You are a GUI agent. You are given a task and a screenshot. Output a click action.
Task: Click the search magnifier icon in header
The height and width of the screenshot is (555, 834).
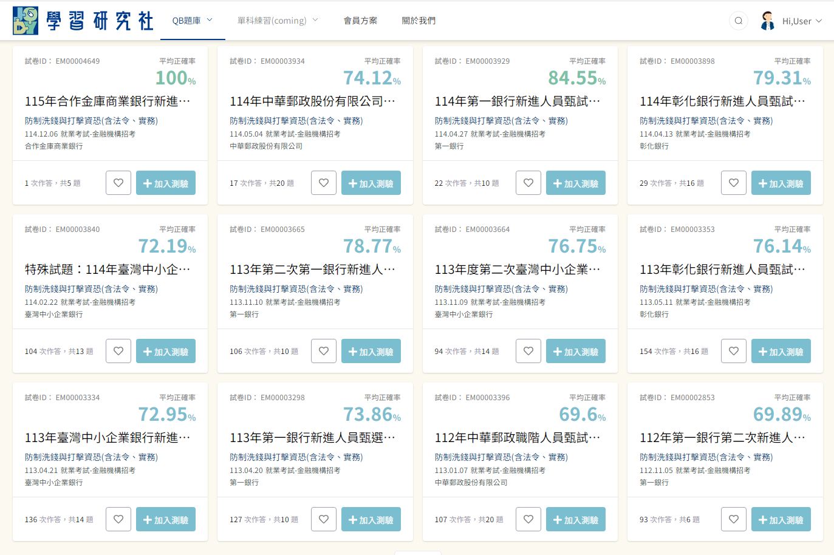[x=739, y=21]
